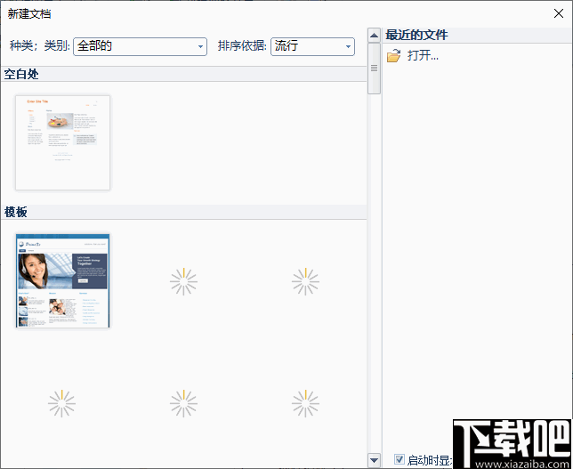Click the 打开... link
The height and width of the screenshot is (469, 573).
[x=423, y=55]
